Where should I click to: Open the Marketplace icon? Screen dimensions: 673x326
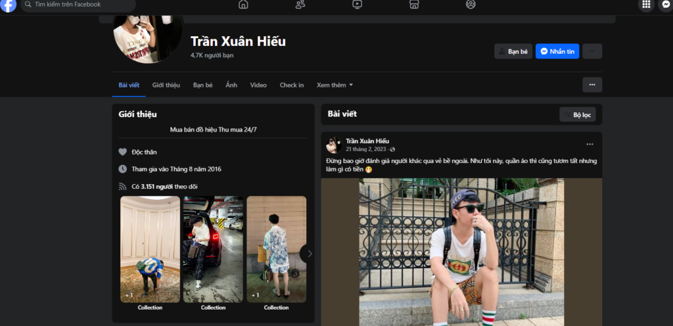coord(414,5)
